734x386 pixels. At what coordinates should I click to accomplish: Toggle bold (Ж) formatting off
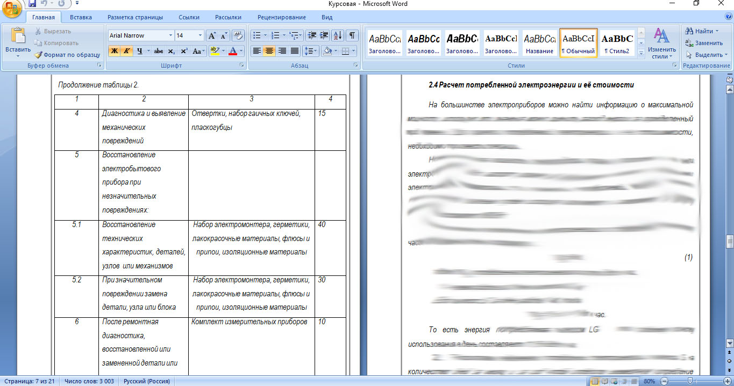[114, 51]
